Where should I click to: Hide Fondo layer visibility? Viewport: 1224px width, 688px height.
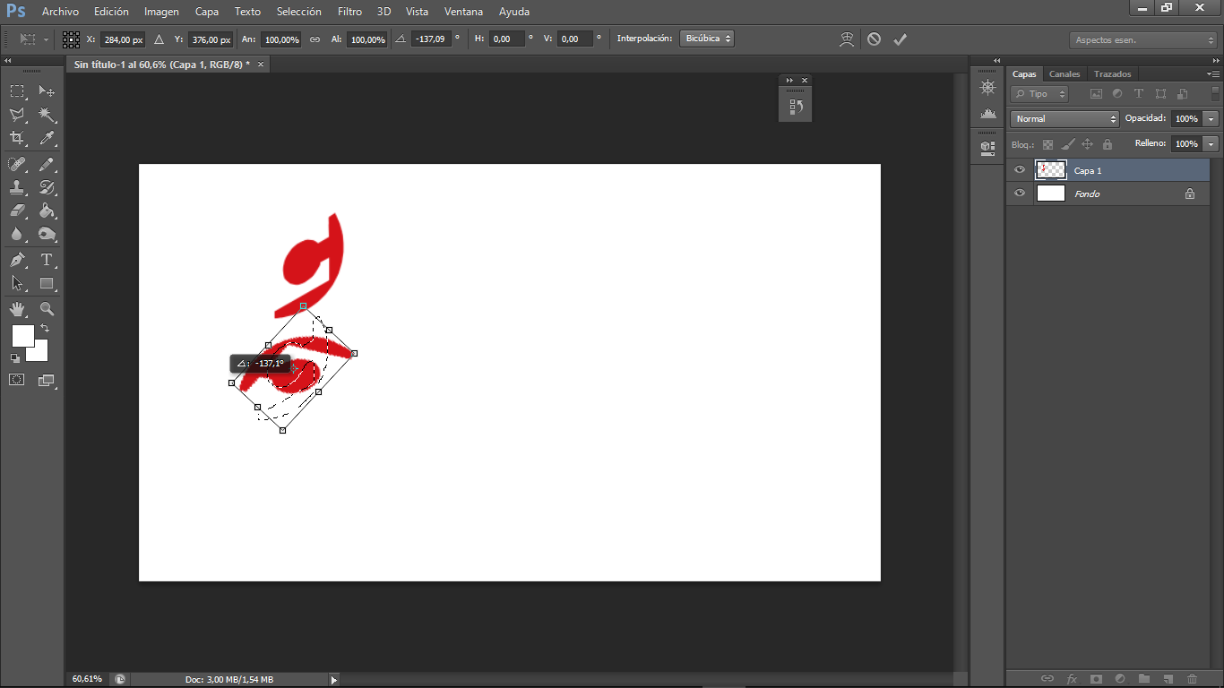1020,193
